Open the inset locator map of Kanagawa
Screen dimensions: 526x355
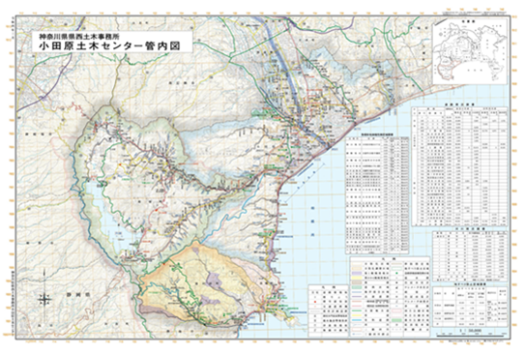pyautogui.click(x=470, y=51)
